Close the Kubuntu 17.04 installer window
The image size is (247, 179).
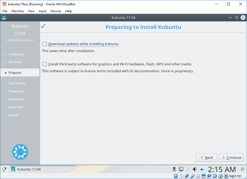pyautogui.click(x=243, y=18)
